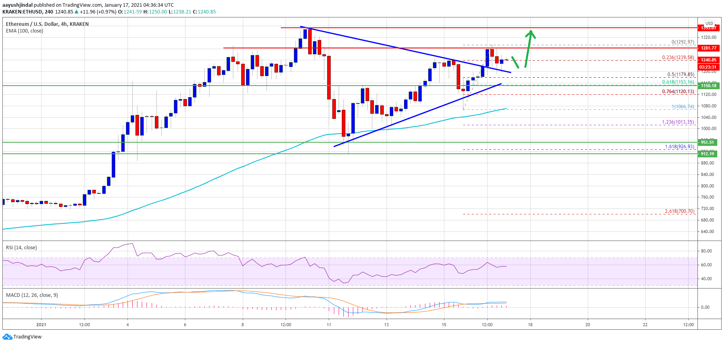This screenshot has height=344, width=724.
Task: Click the 1320.00 price axis tick
Action: tap(709, 37)
